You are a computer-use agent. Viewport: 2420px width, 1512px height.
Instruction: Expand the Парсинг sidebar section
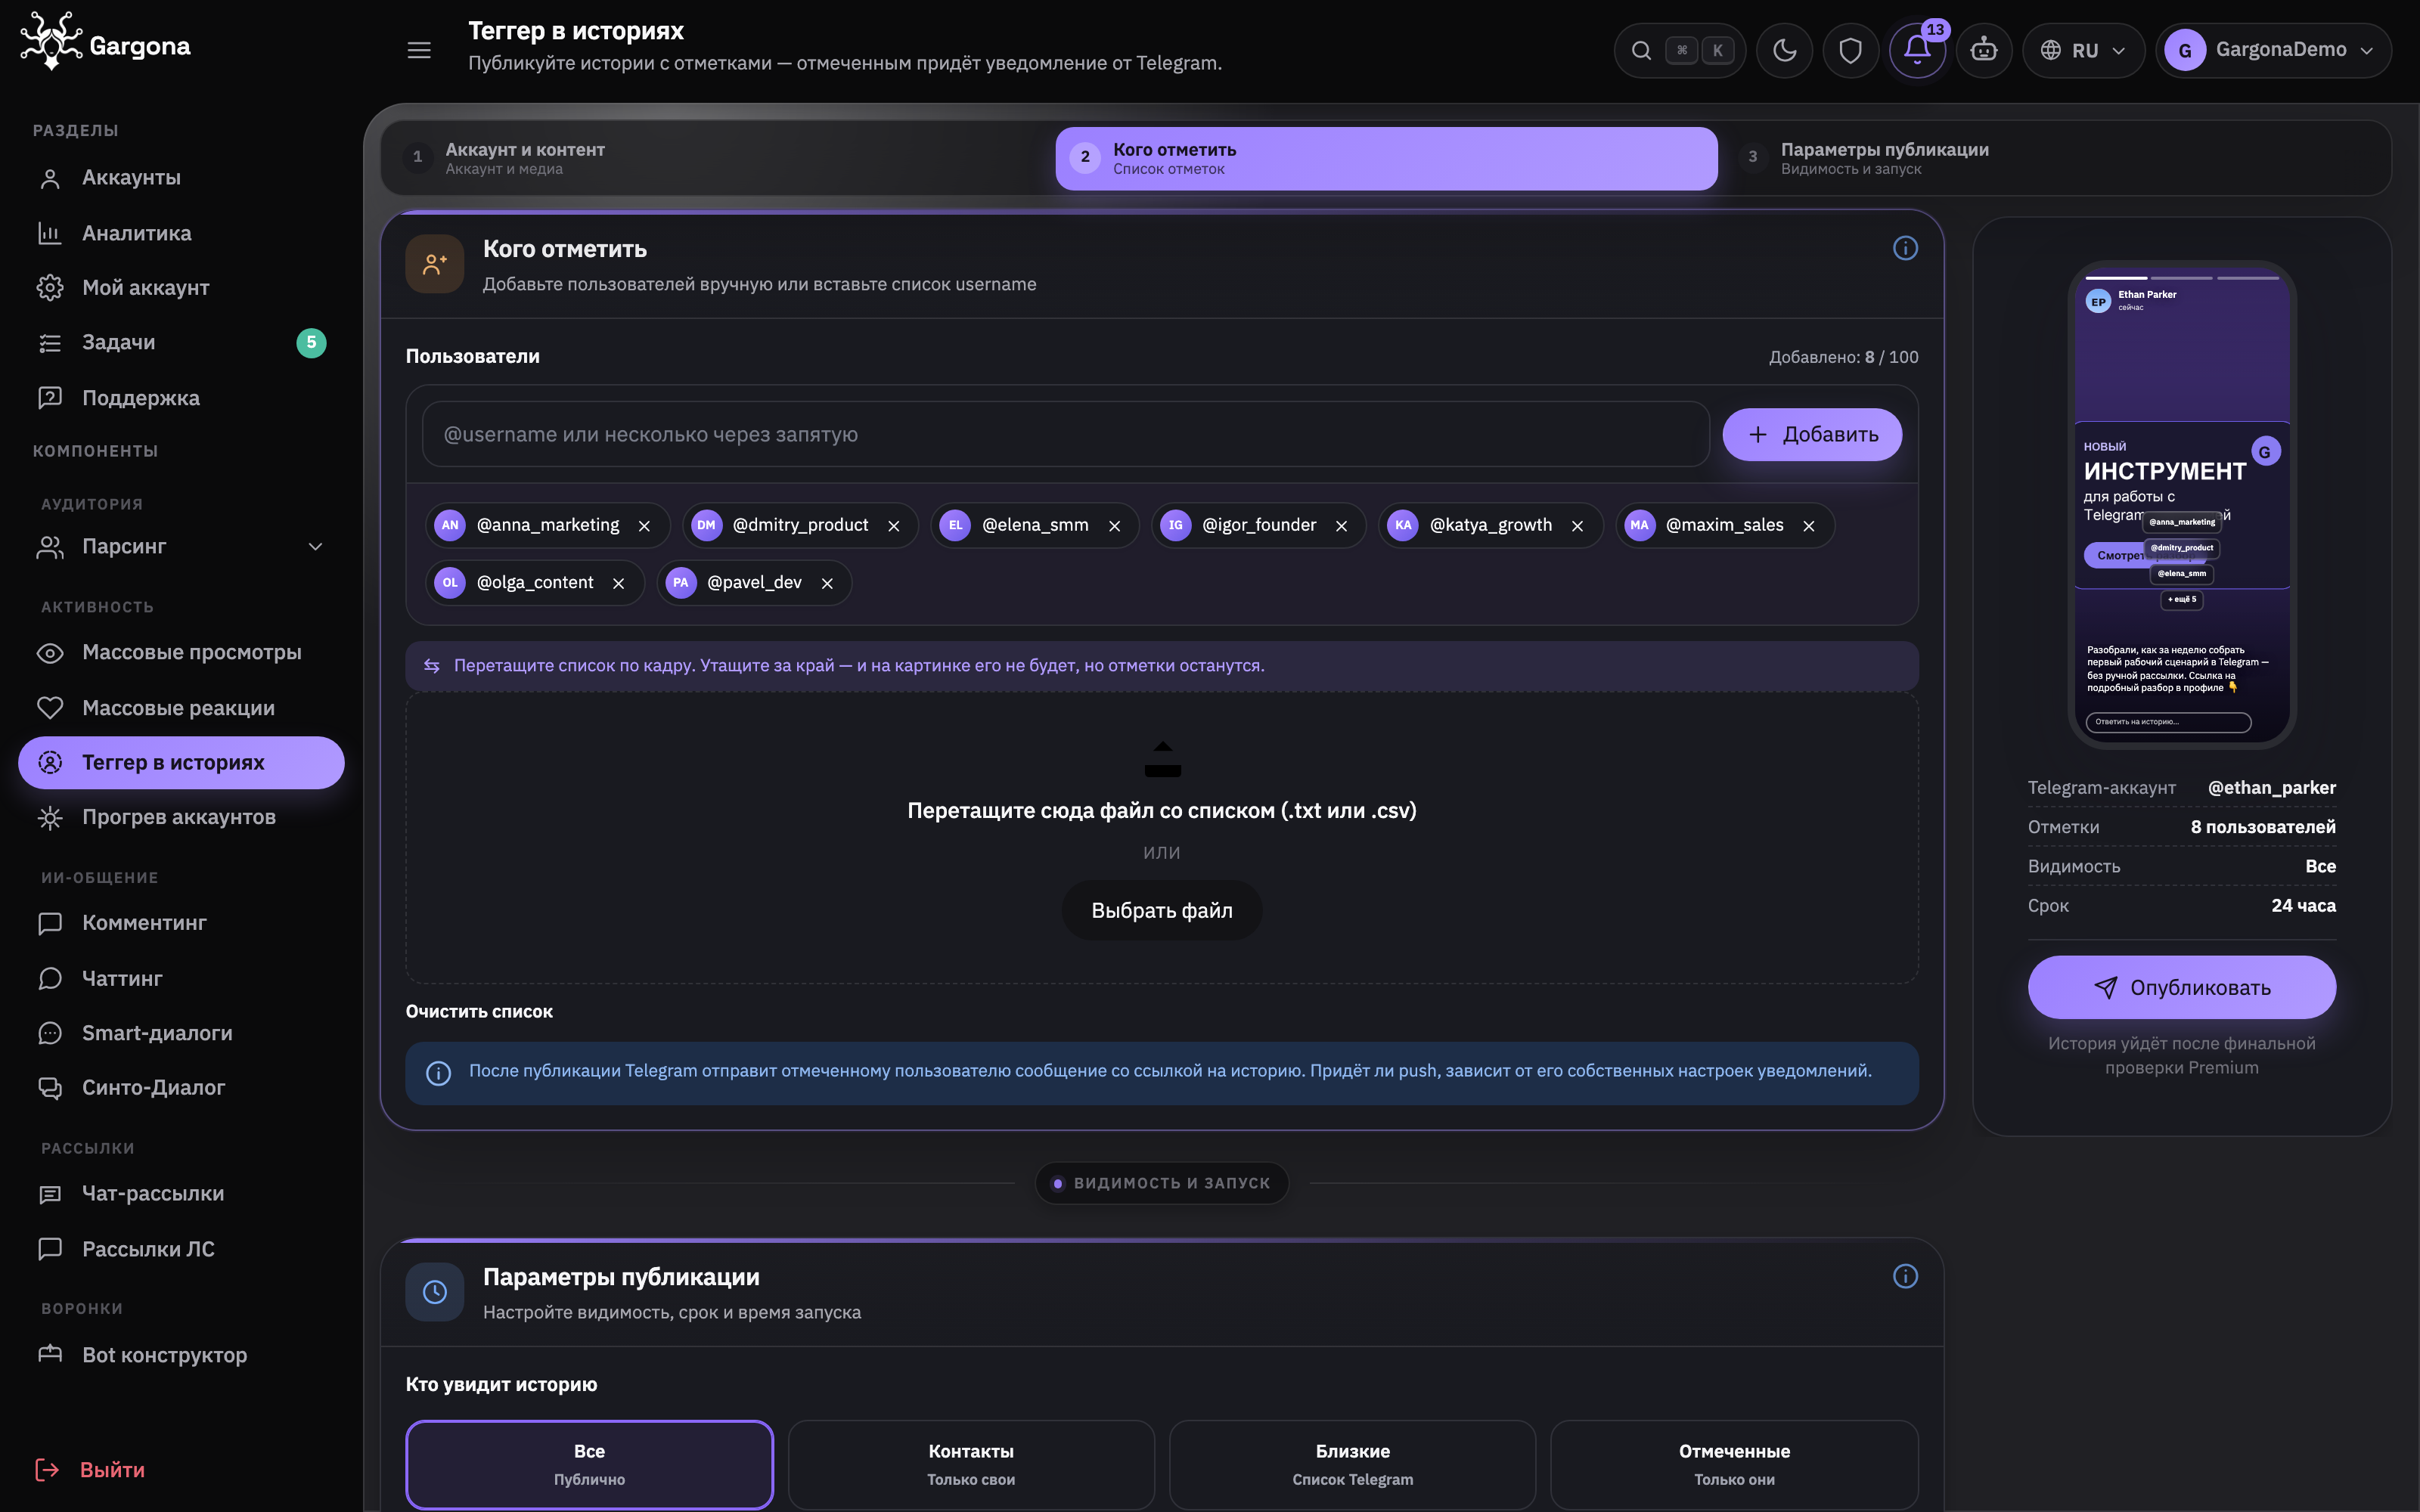pyautogui.click(x=181, y=547)
